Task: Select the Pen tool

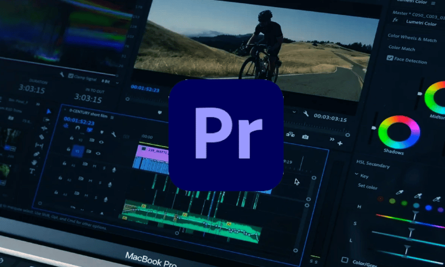Action: [x=36, y=154]
